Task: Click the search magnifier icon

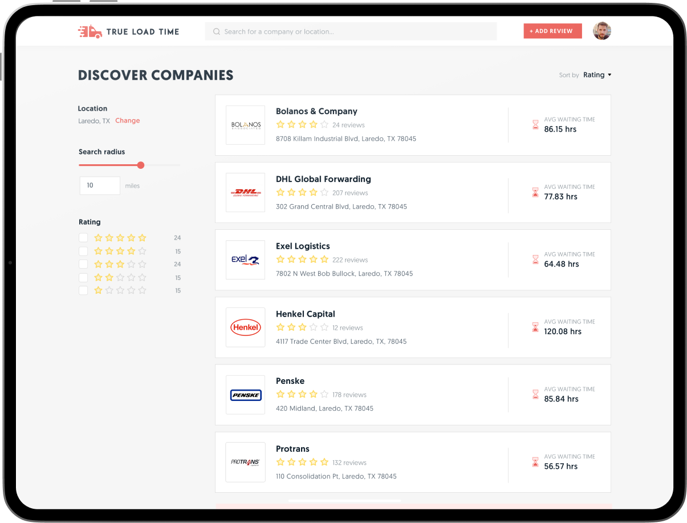Action: pos(217,32)
